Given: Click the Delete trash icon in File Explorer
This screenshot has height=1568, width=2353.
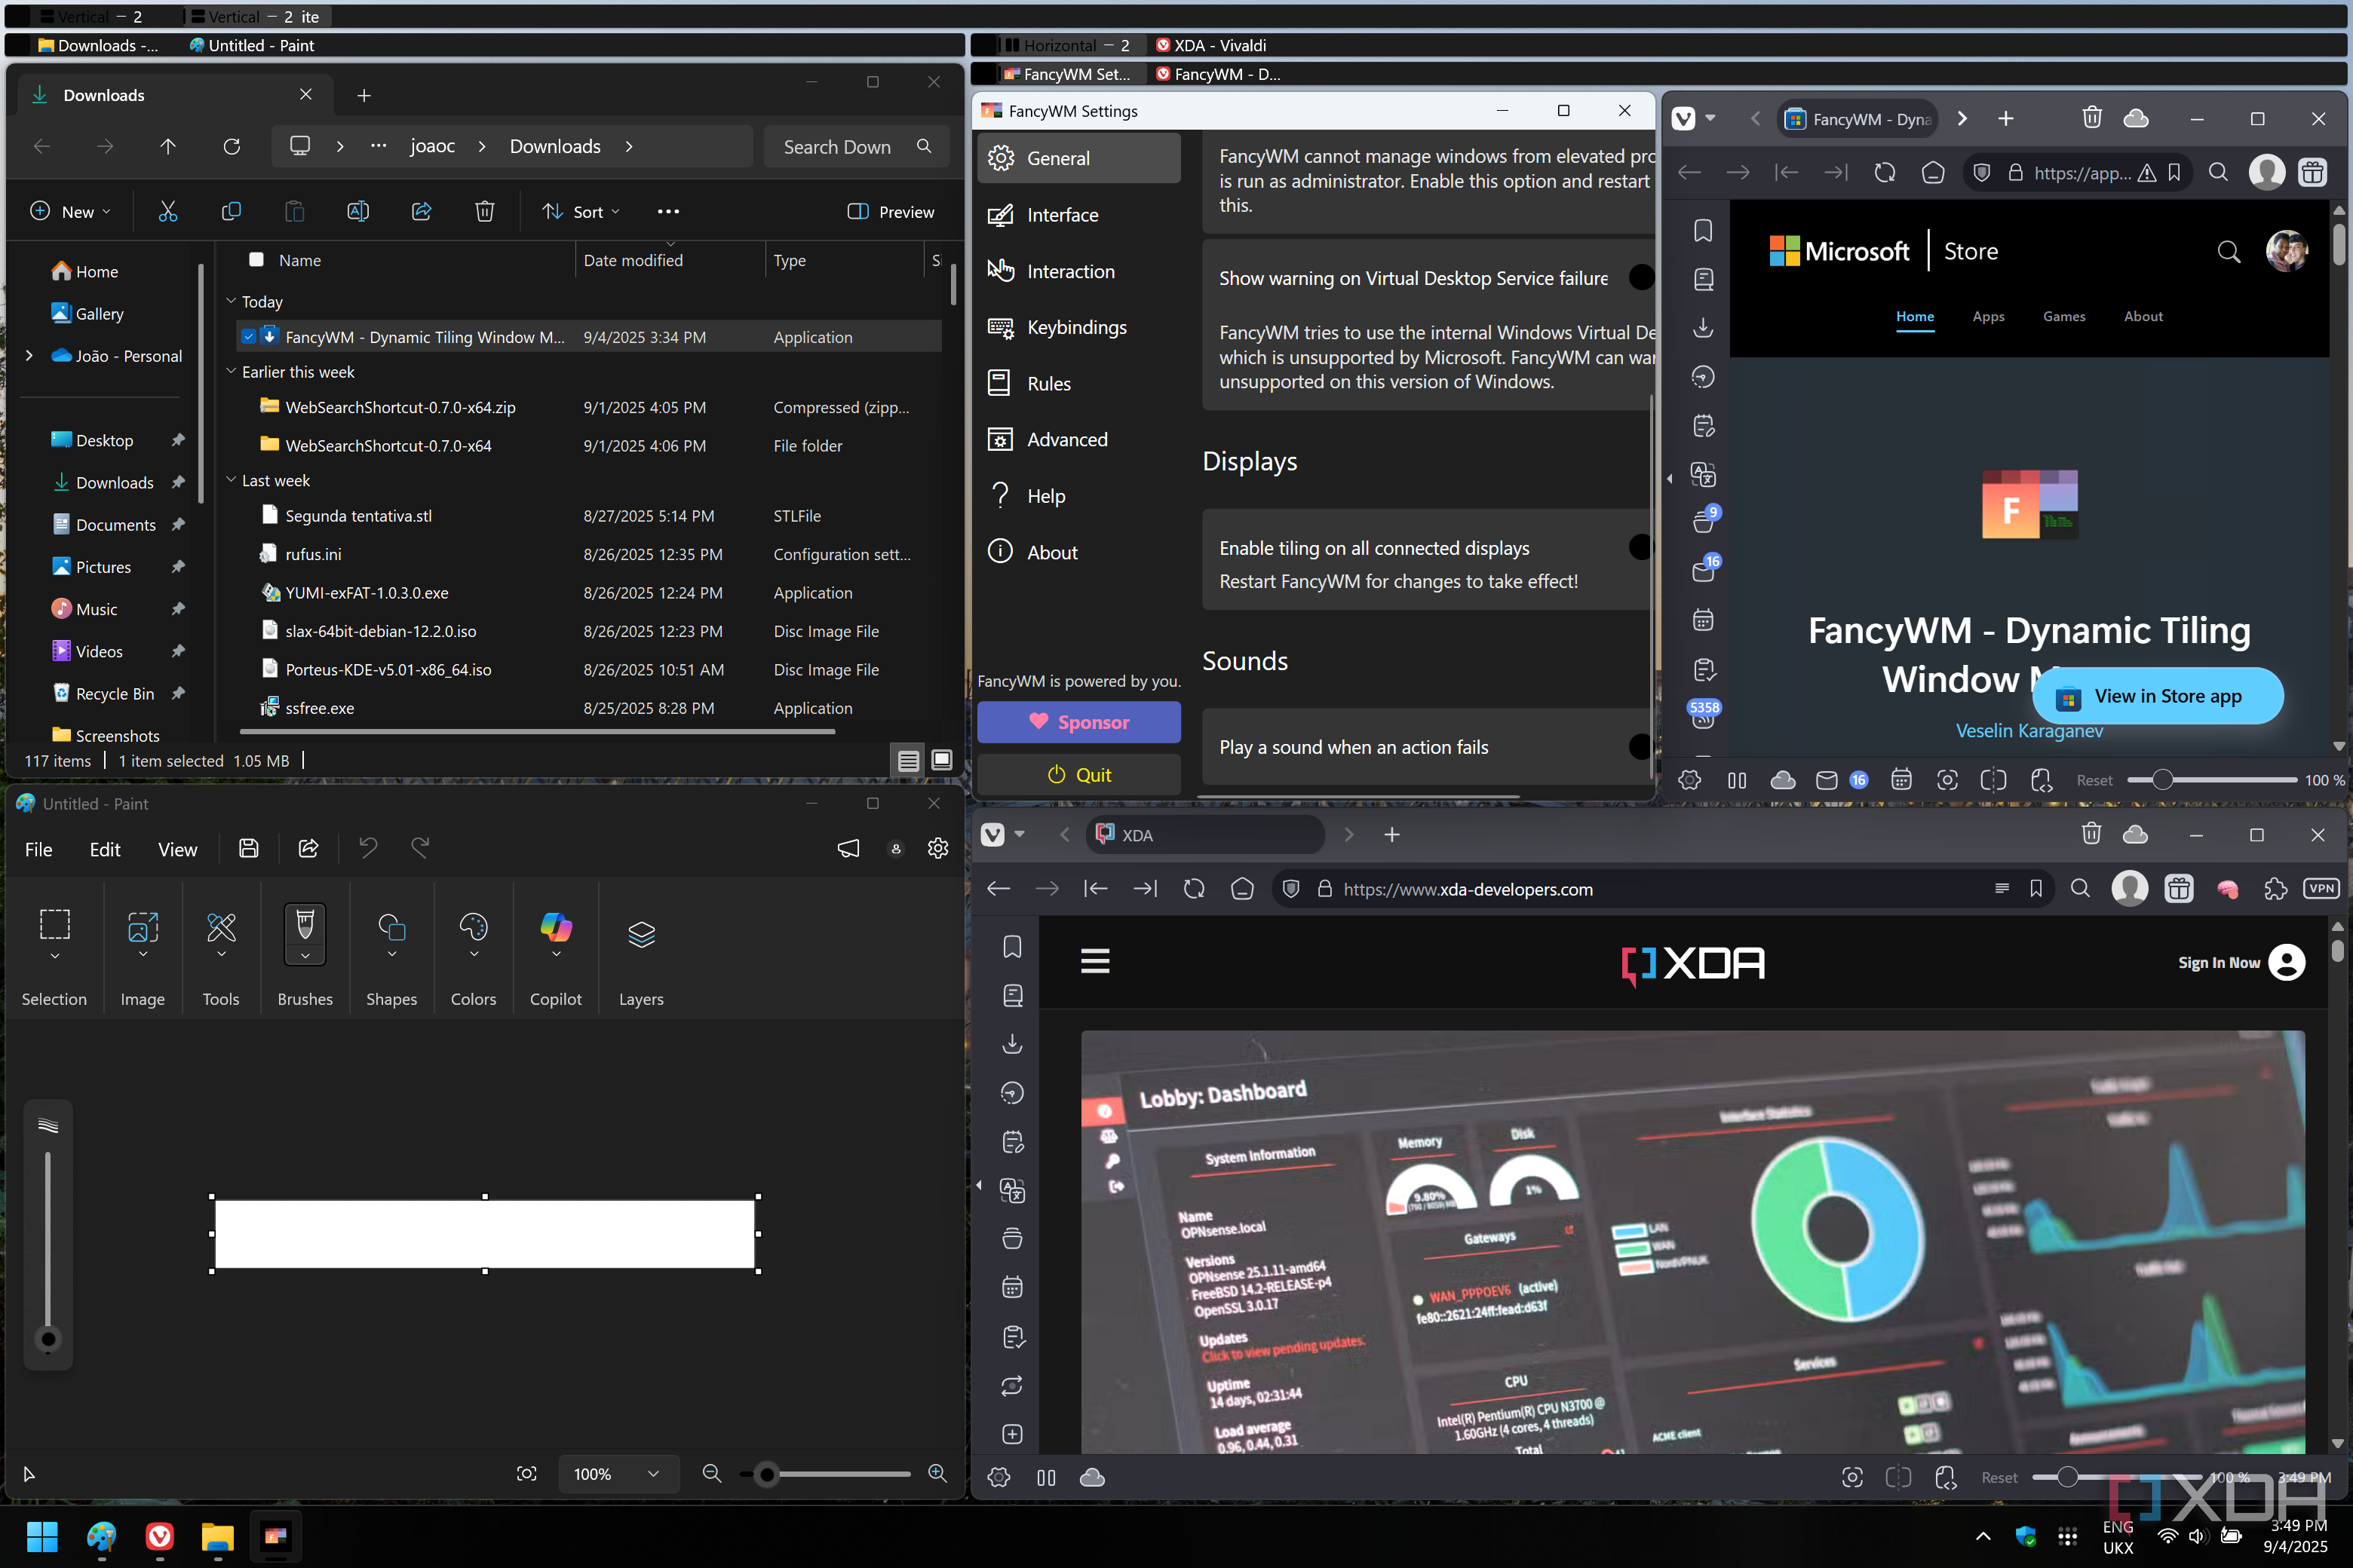Looking at the screenshot, I should tap(484, 211).
